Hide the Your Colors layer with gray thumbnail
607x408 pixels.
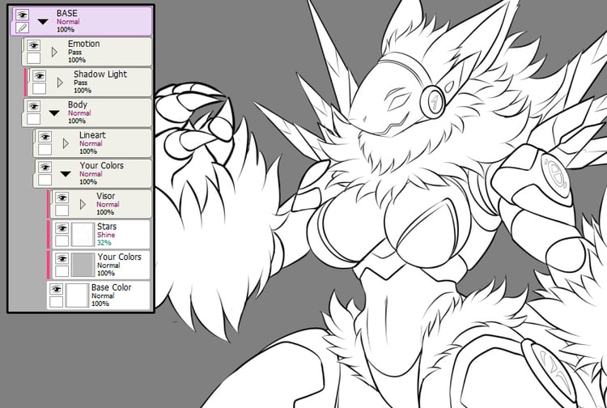[62, 258]
